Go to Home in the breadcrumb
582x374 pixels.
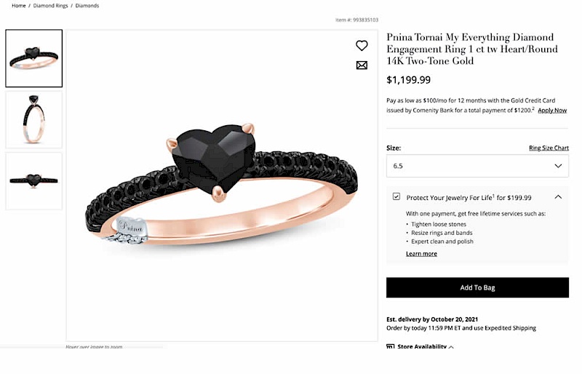pyautogui.click(x=18, y=6)
